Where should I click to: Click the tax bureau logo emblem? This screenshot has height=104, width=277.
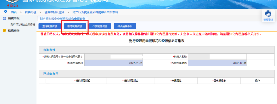(x=9, y=3)
